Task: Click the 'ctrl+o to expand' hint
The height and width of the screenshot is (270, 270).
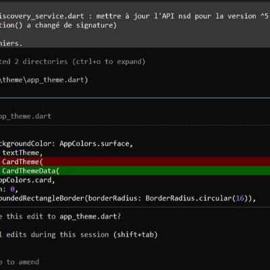Action: point(109,61)
